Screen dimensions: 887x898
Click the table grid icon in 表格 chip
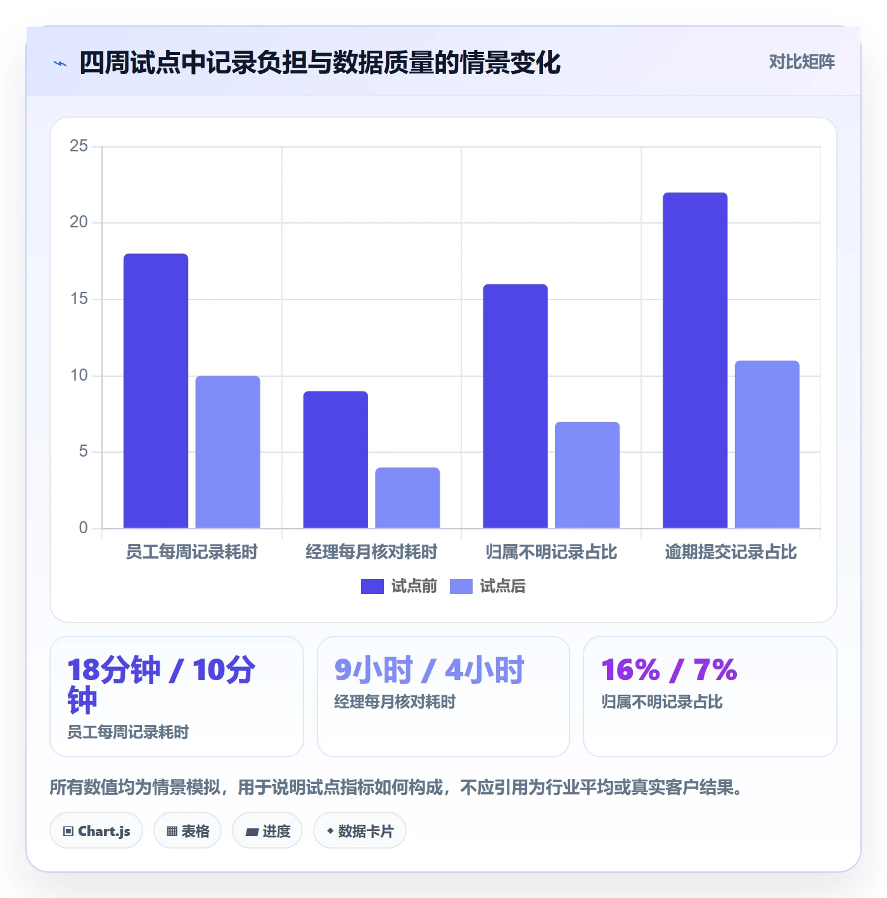(x=172, y=832)
